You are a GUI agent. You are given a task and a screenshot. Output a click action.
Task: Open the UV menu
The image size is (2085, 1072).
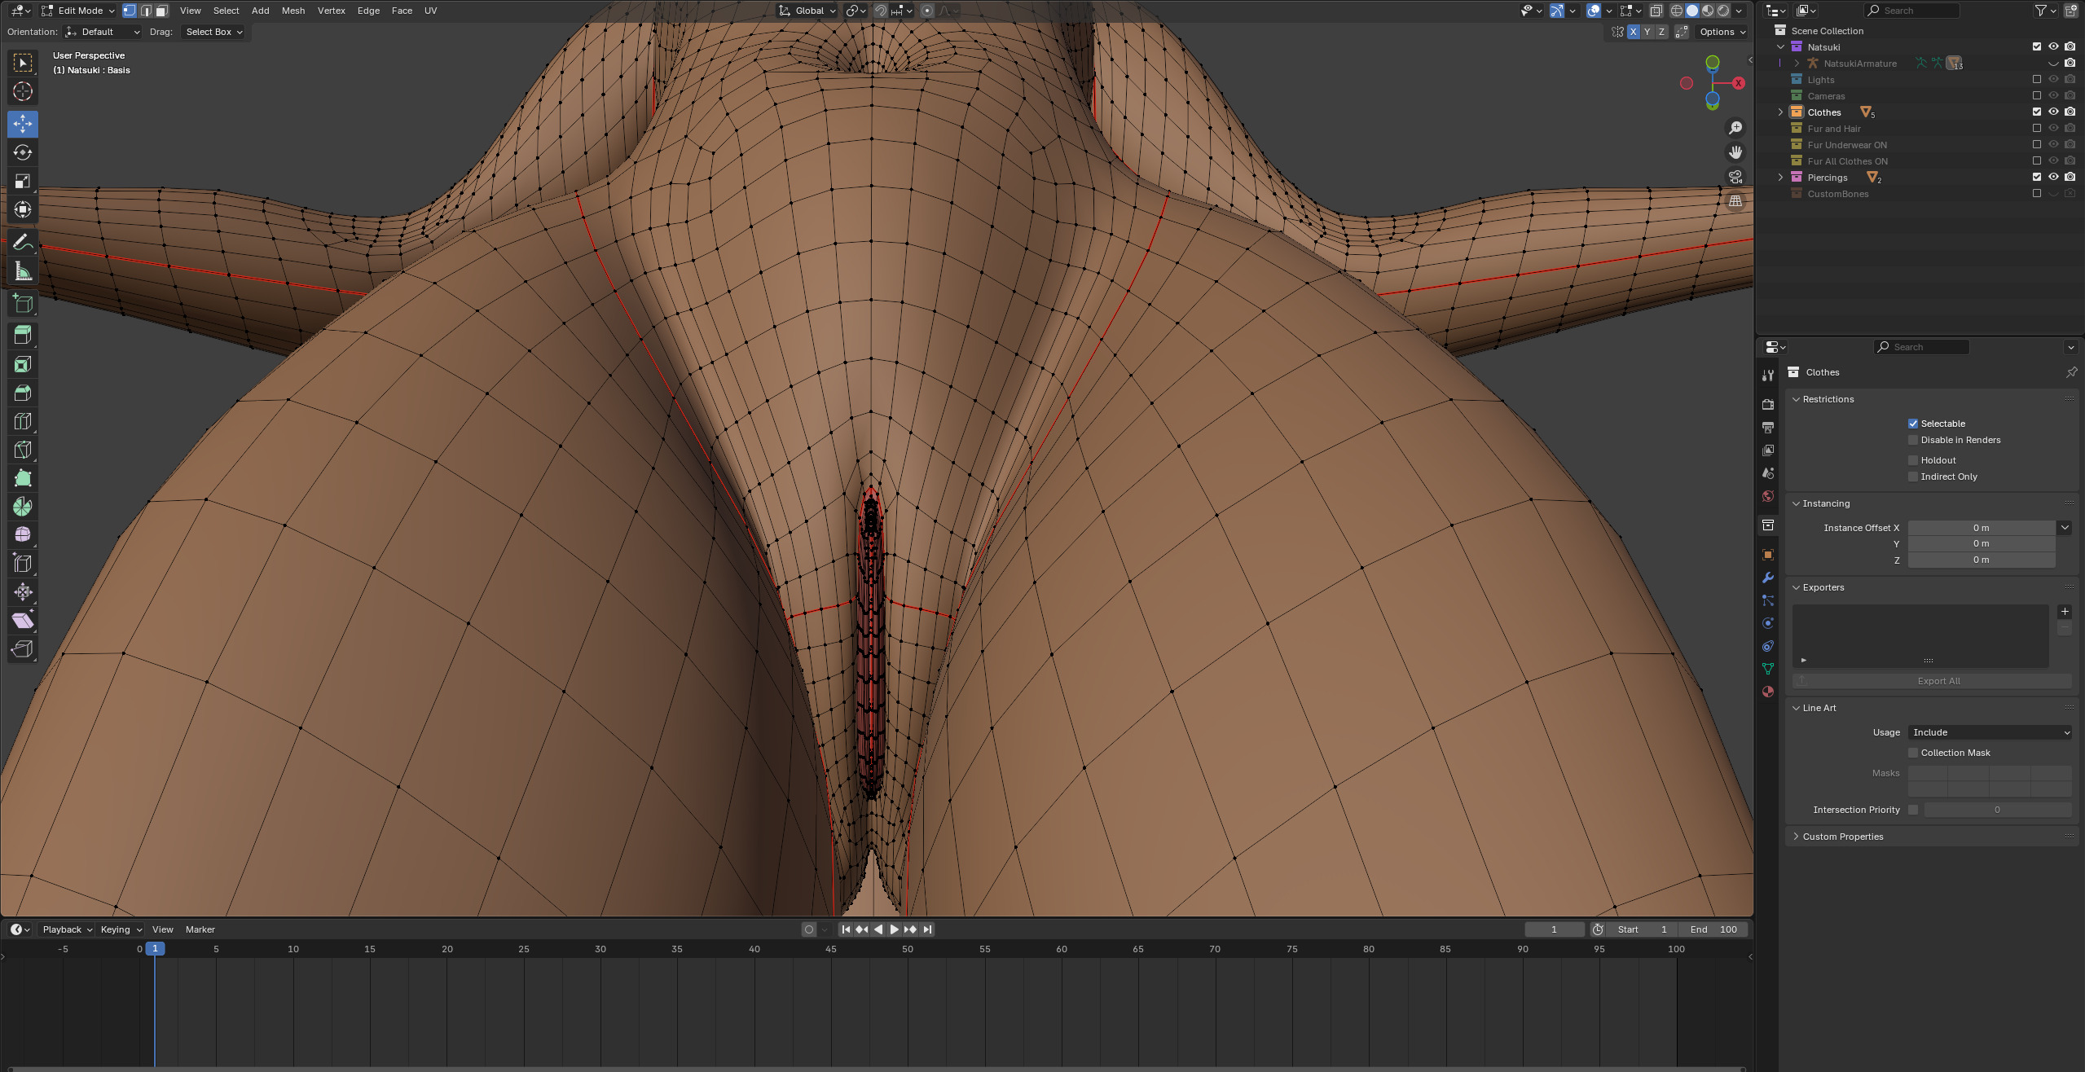tap(430, 11)
